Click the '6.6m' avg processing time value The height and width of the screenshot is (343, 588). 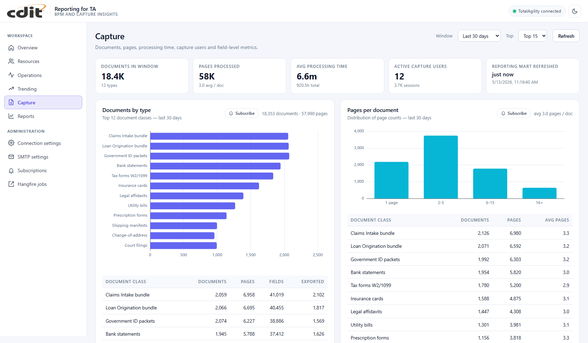pos(307,76)
